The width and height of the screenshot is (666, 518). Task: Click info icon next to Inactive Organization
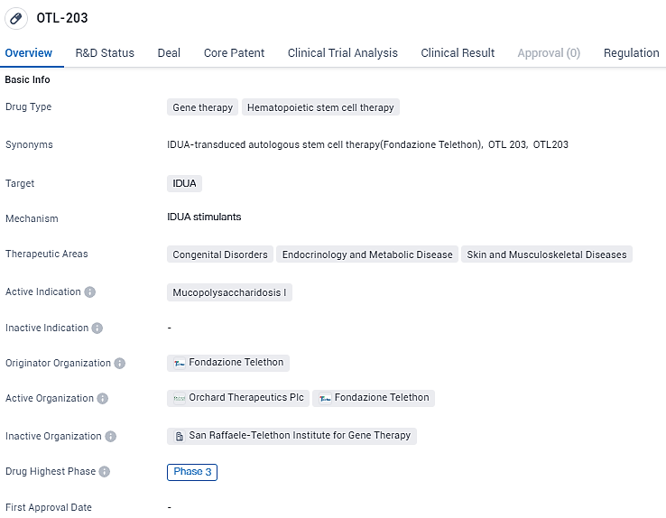(x=111, y=437)
